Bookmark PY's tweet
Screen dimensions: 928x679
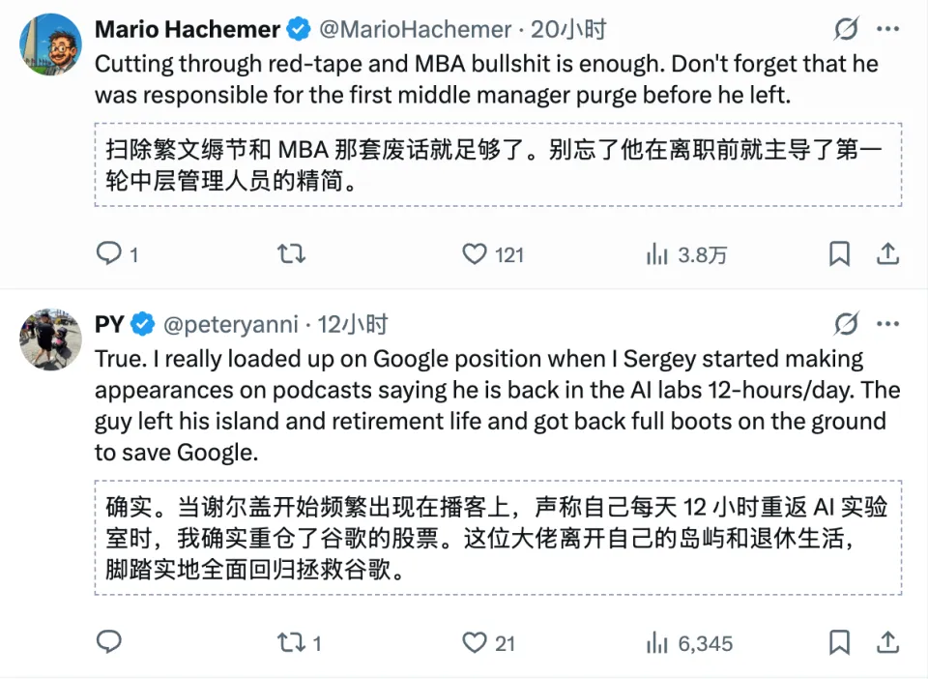tap(840, 642)
